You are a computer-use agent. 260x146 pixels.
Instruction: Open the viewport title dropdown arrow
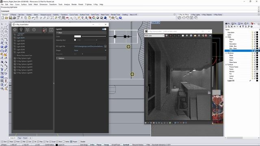[x=159, y=22]
